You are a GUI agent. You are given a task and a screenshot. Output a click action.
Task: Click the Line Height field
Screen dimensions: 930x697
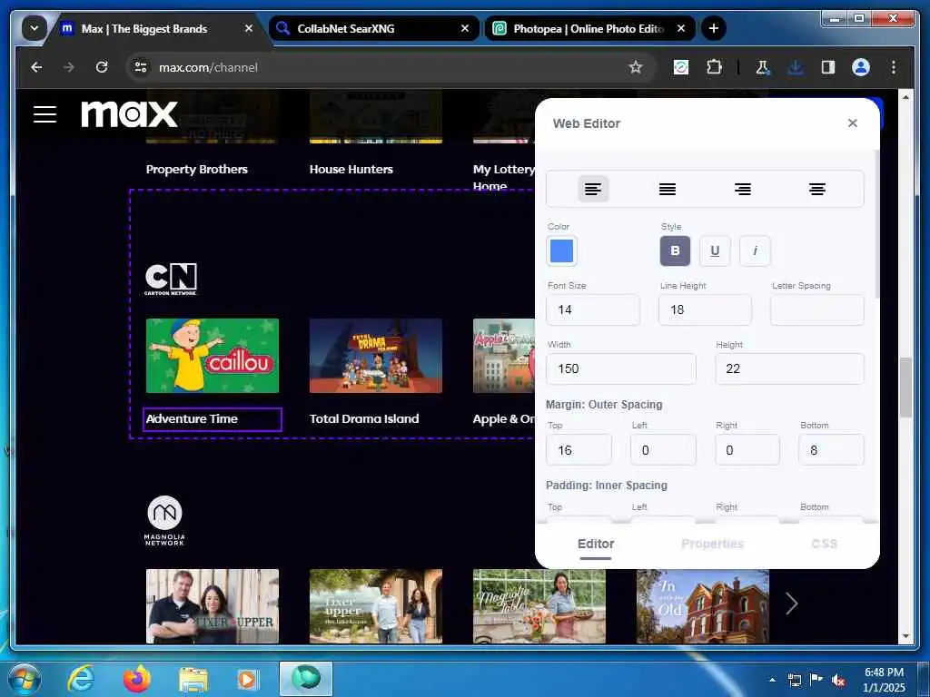(x=705, y=309)
